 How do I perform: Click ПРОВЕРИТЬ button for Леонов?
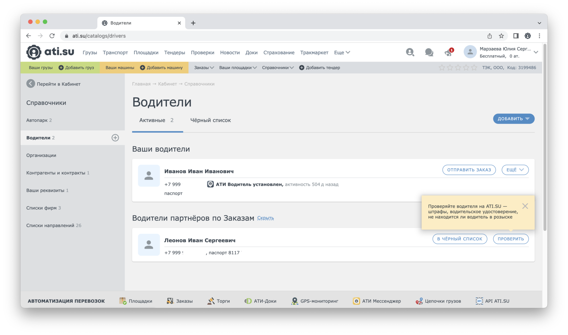coord(511,239)
